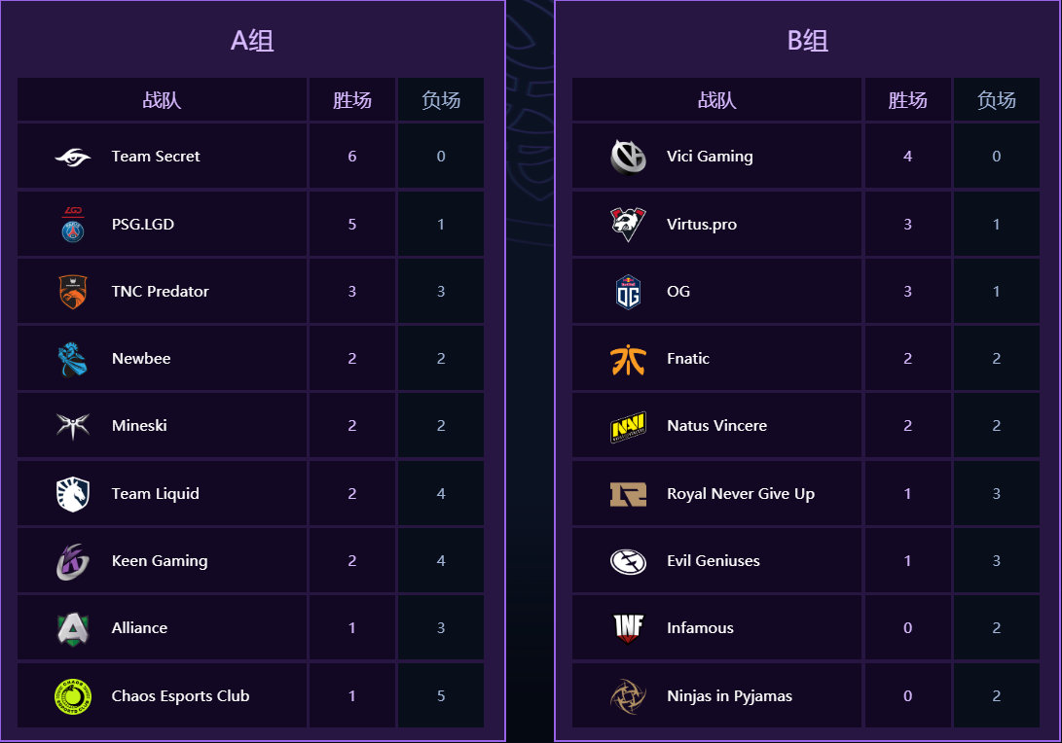Screen dimensions: 1062x743
Task: Click the Vici Gaming logo
Action: tap(628, 157)
